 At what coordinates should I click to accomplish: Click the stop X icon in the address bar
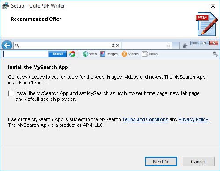tap(118, 46)
